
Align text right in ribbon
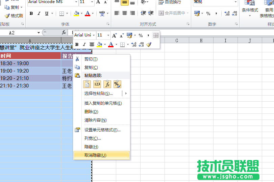click(x=132, y=13)
